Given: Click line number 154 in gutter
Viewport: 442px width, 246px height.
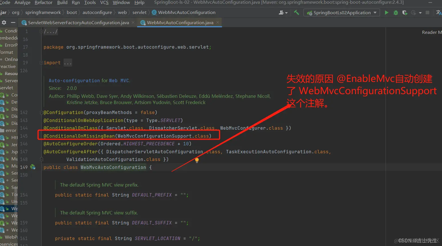Looking at the screenshot, I should pos(24,195).
